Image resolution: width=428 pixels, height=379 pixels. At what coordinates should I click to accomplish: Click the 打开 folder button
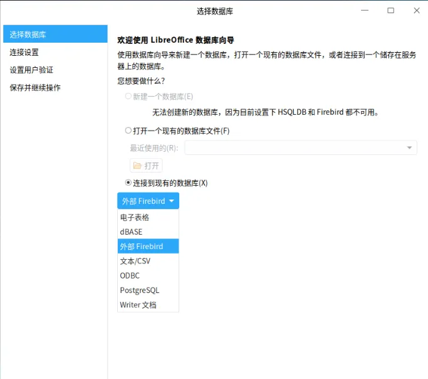tap(146, 166)
